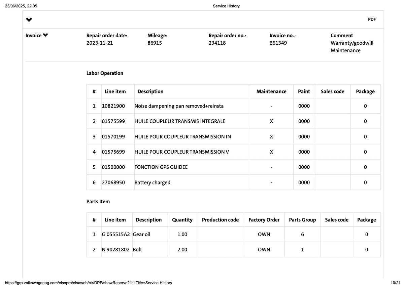404x287 pixels.
Task: Select Invoice number 661349
Action: pos(278,43)
